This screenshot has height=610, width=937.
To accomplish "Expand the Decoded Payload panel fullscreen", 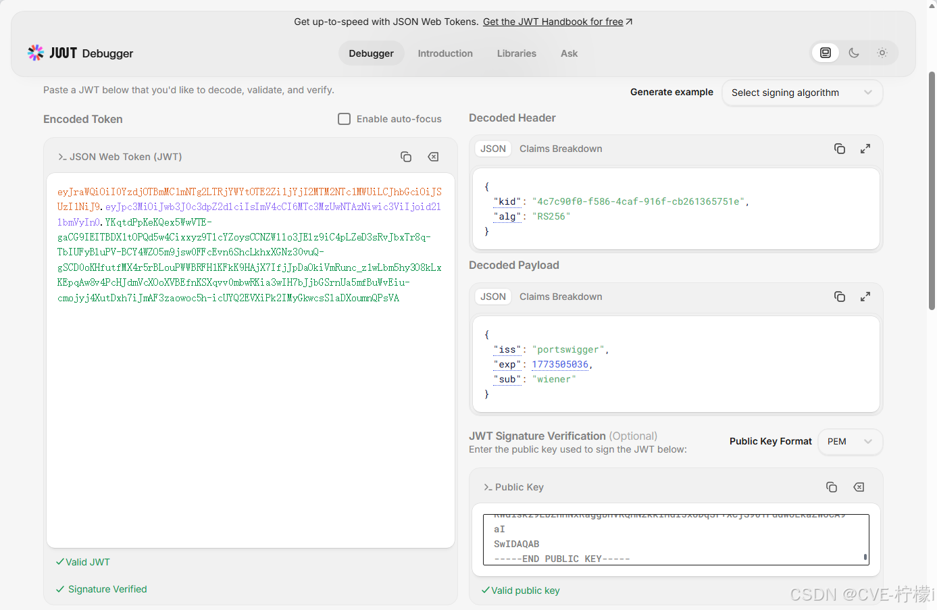I will coord(865,297).
